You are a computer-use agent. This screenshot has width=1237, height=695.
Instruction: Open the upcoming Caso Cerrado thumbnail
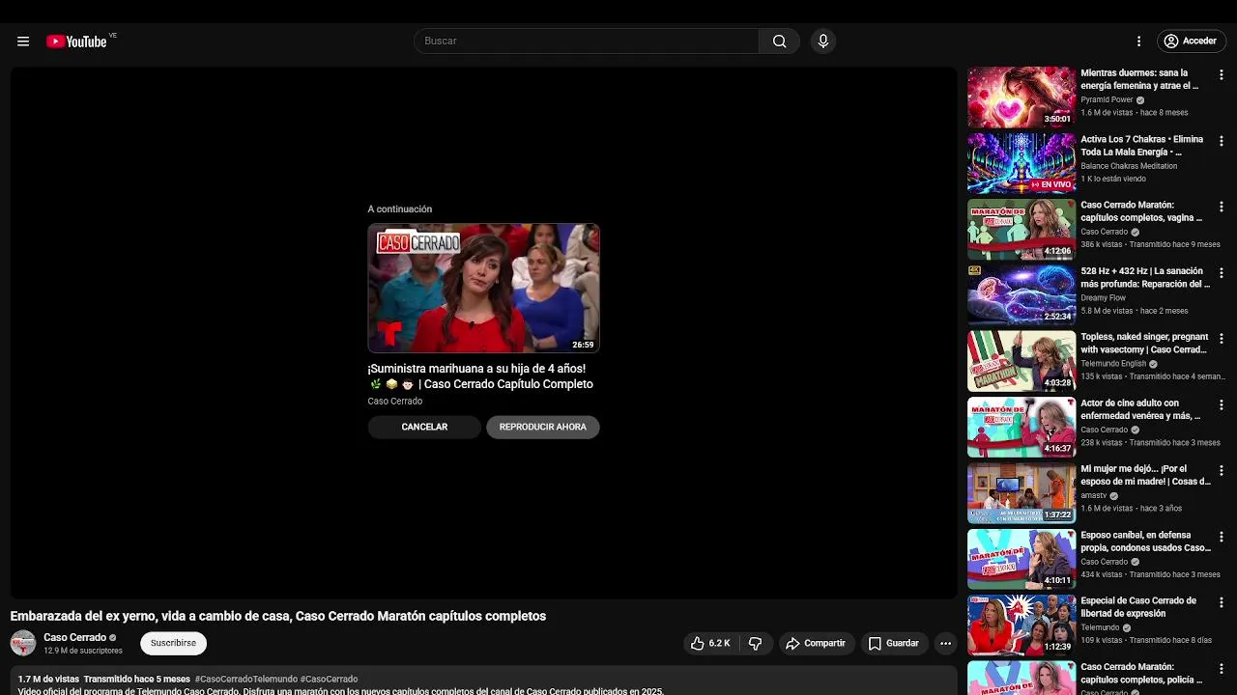(x=483, y=288)
